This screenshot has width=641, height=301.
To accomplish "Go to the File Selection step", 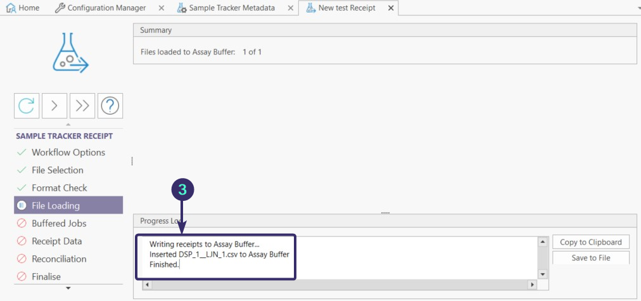I will [57, 170].
